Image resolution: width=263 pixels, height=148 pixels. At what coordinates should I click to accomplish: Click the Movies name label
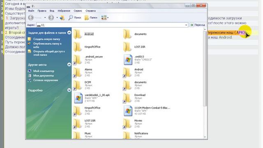click(138, 120)
